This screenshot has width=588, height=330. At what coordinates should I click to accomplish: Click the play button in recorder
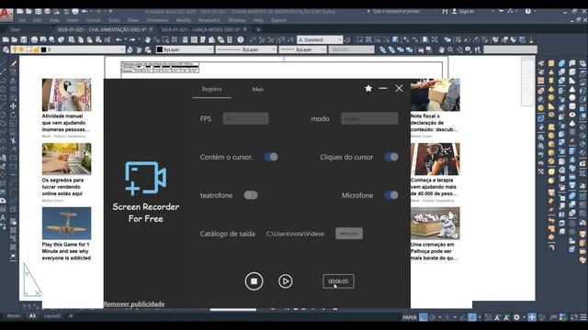(286, 281)
